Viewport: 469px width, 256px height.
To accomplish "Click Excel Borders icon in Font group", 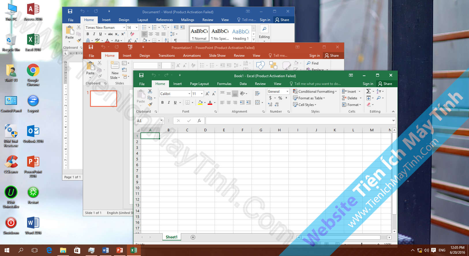I will (188, 103).
